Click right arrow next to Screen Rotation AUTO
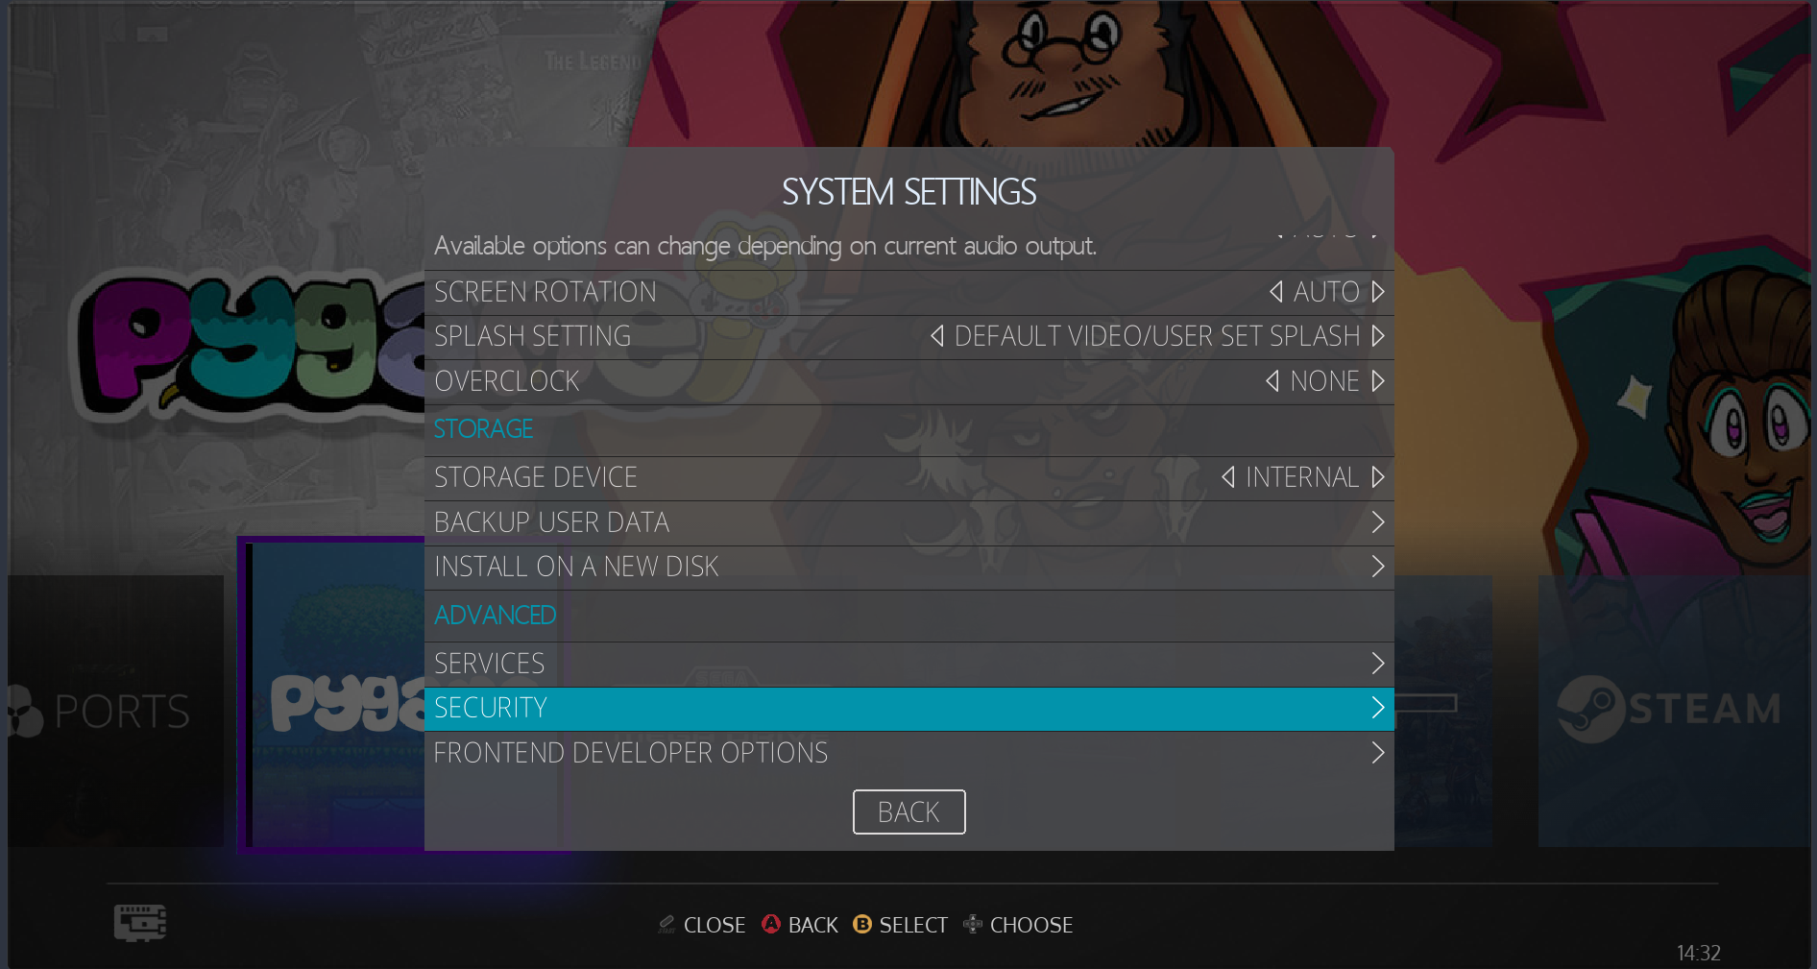Image resolution: width=1817 pixels, height=969 pixels. pos(1378,291)
